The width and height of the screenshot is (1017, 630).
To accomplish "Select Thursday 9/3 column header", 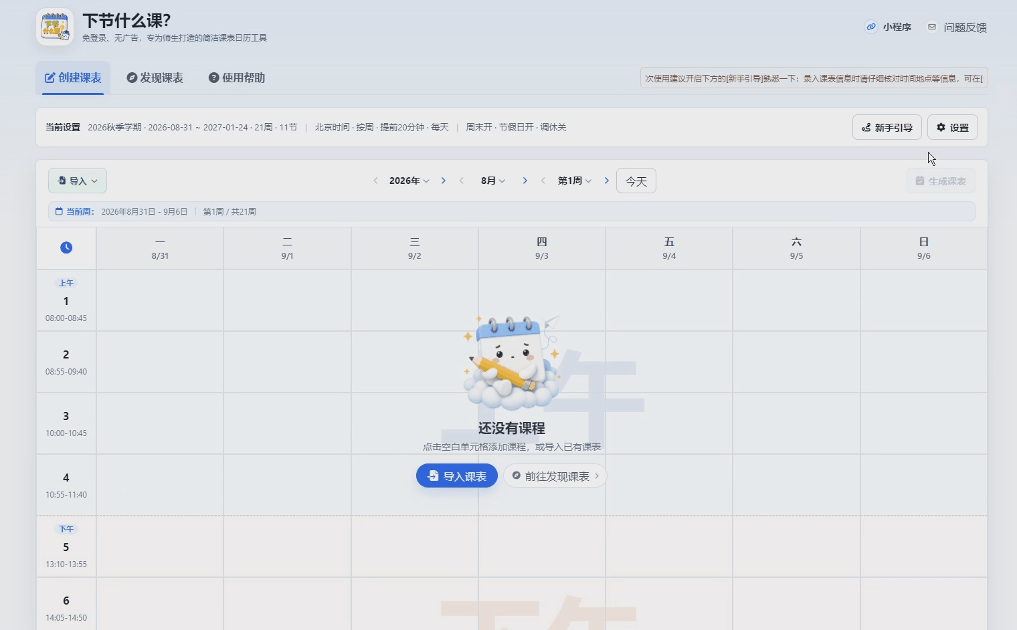I will pos(542,248).
